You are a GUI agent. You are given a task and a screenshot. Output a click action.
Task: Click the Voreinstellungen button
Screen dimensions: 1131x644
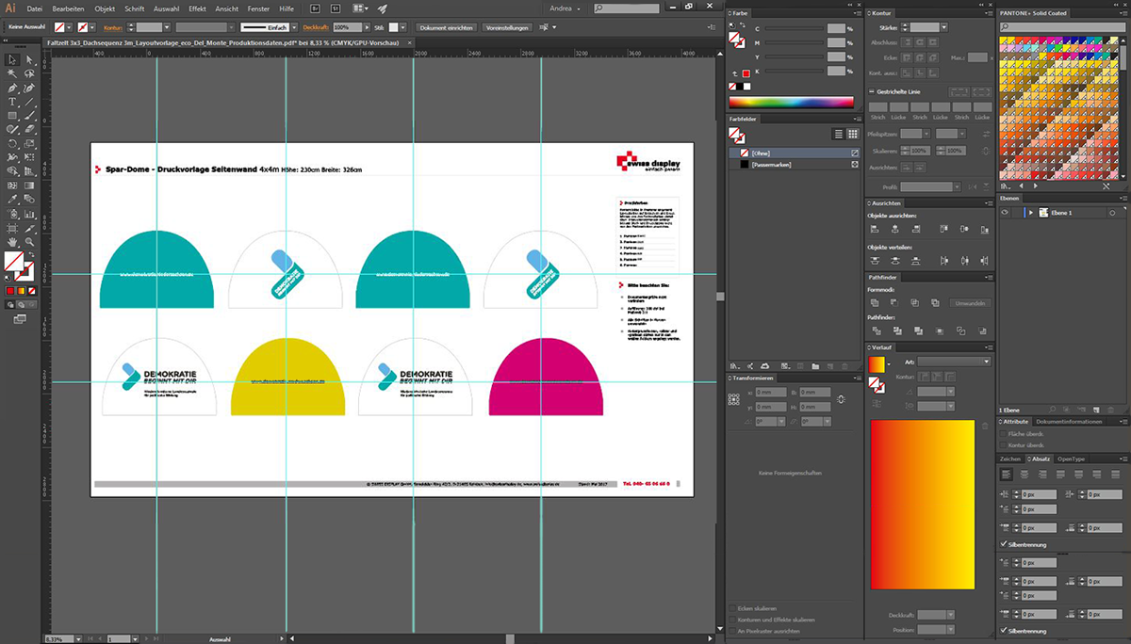[507, 28]
